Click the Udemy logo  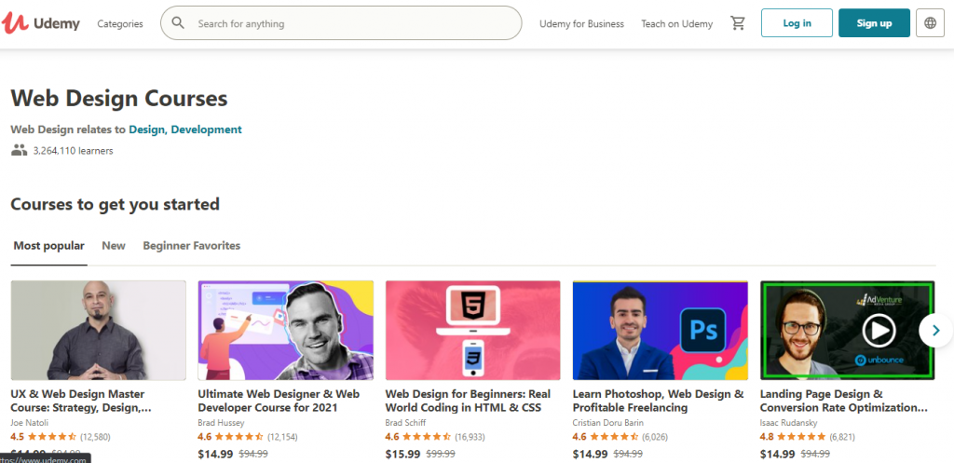(x=41, y=23)
